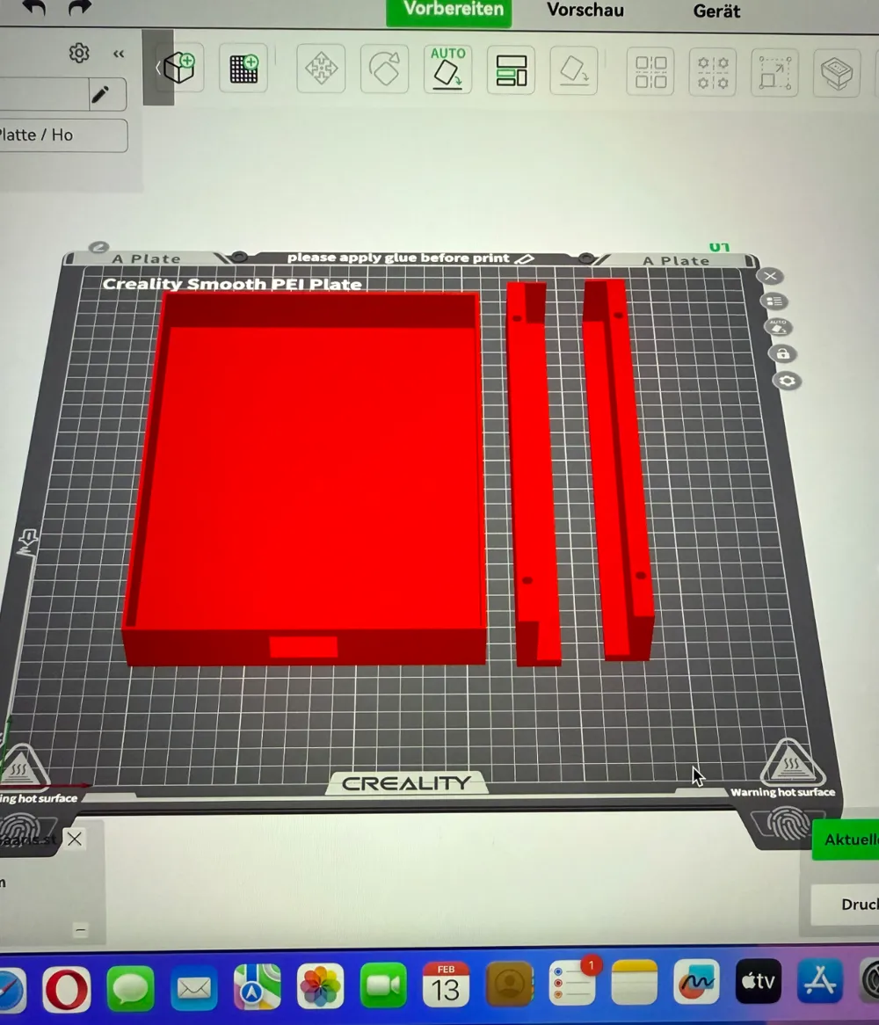This screenshot has height=1025, width=879.
Task: Open the 'Platte / Ho' plate type dropdown
Action: (63, 135)
